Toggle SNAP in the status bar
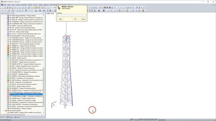This screenshot has width=216, height=121. [x=132, y=120]
